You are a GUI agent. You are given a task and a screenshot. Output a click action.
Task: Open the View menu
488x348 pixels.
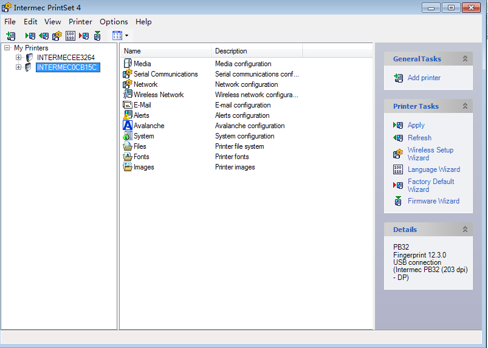(53, 22)
